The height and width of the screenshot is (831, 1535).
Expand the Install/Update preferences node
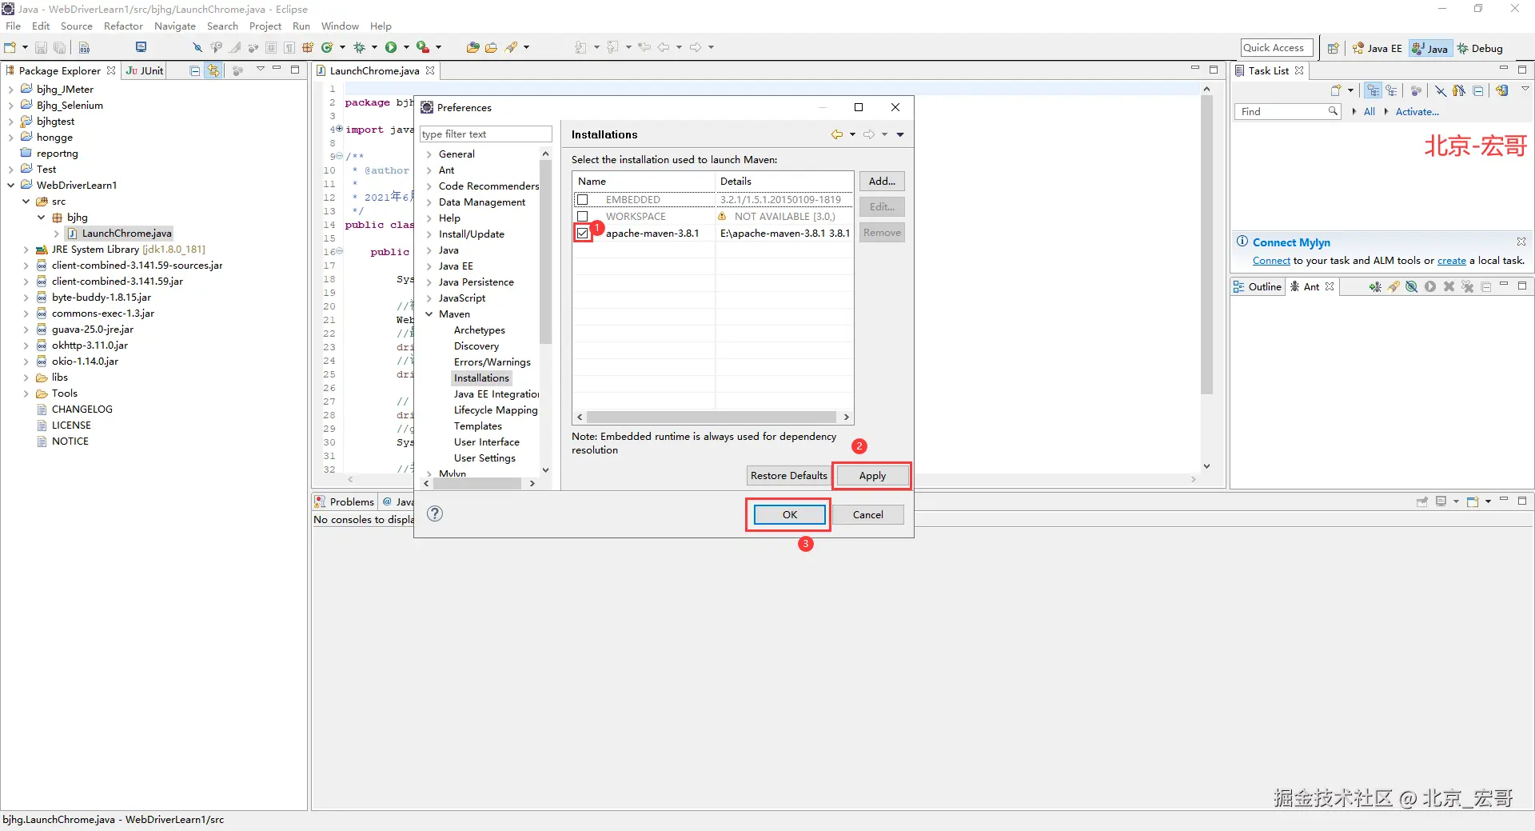click(429, 234)
